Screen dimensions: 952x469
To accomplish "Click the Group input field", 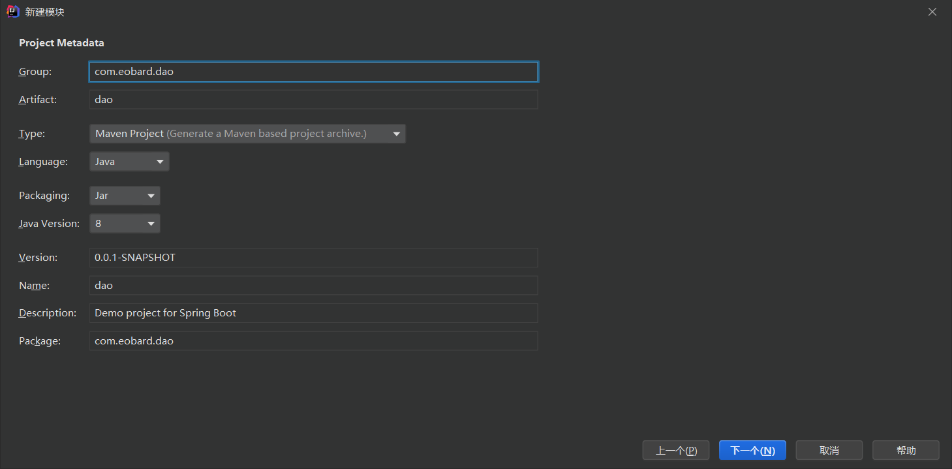I will pos(313,72).
